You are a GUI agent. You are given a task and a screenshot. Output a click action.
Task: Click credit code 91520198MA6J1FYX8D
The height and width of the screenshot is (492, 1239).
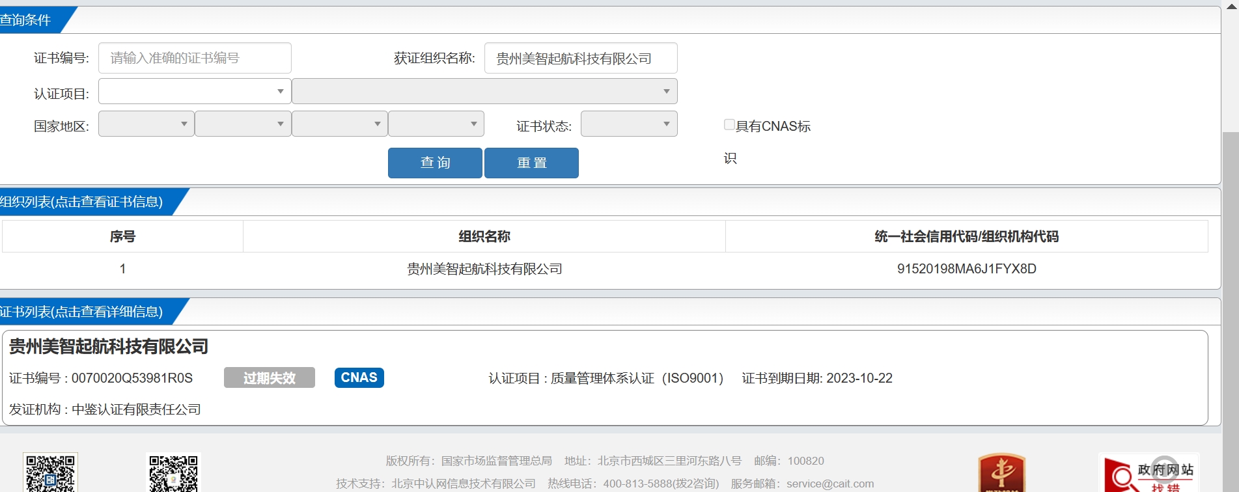pos(967,269)
